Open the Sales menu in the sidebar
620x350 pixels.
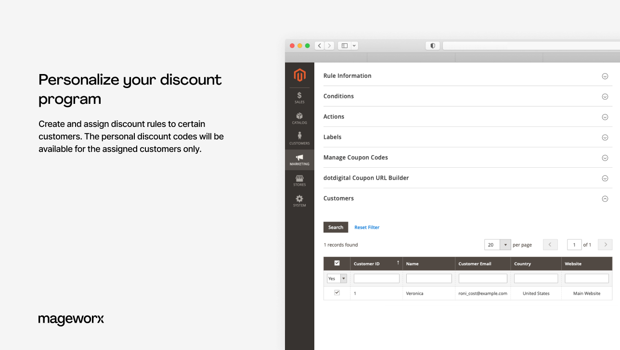click(x=299, y=98)
